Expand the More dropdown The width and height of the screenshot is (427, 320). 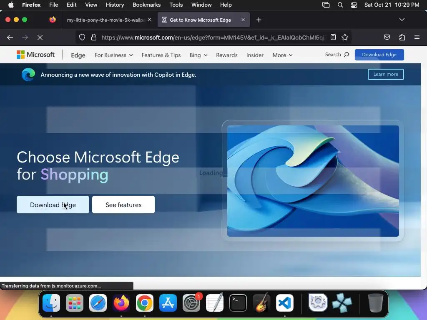[x=282, y=55]
